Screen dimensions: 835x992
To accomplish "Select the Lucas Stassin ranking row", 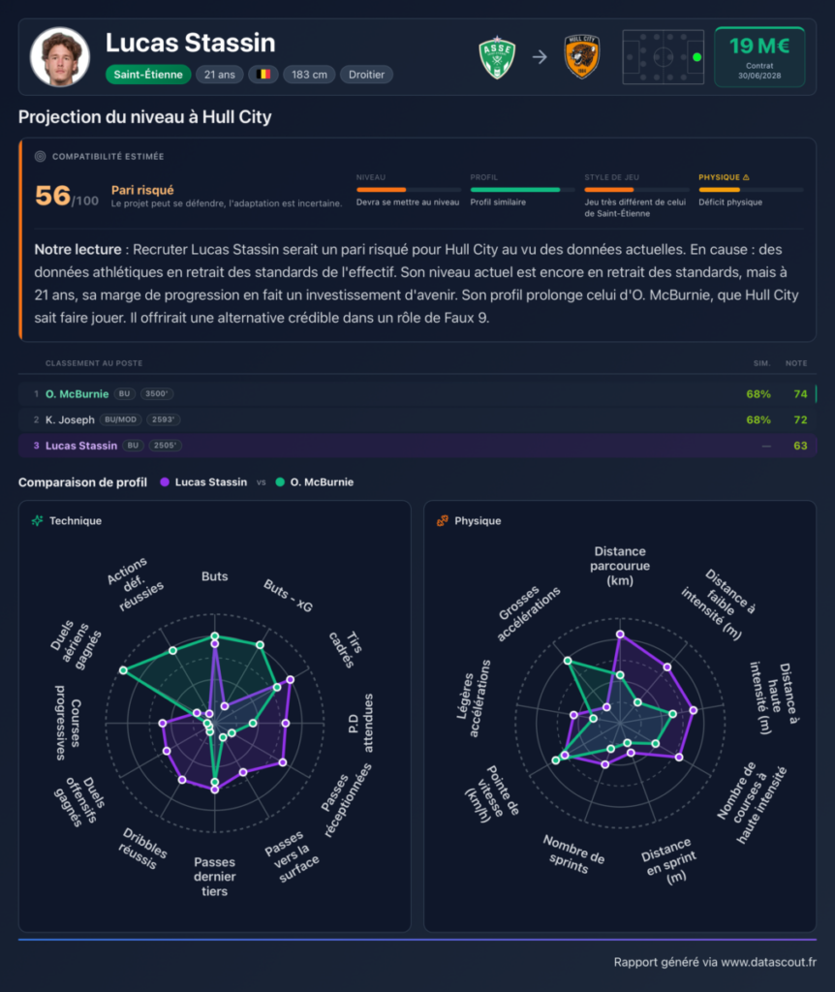I will pyautogui.click(x=417, y=446).
